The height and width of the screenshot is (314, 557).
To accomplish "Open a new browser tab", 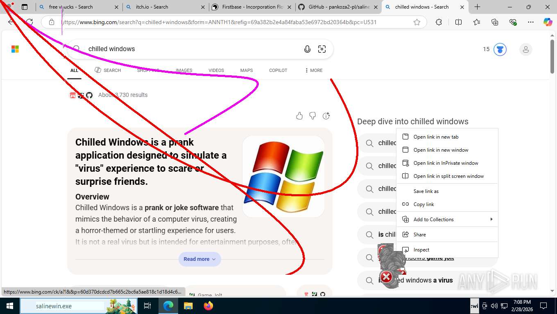I will 477,7.
